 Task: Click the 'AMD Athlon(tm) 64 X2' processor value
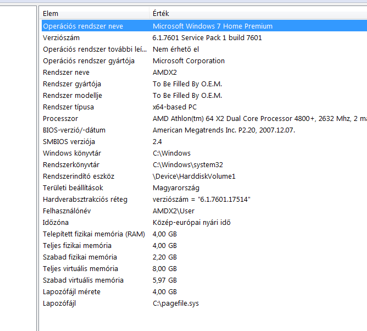(x=260, y=119)
